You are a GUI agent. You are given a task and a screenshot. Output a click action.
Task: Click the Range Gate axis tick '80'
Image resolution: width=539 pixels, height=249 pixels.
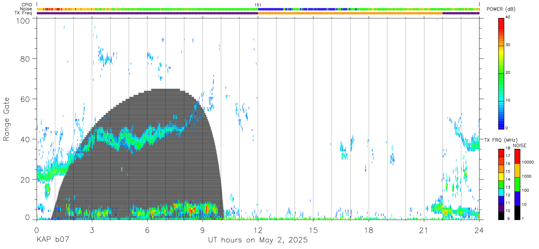pyautogui.click(x=25, y=58)
